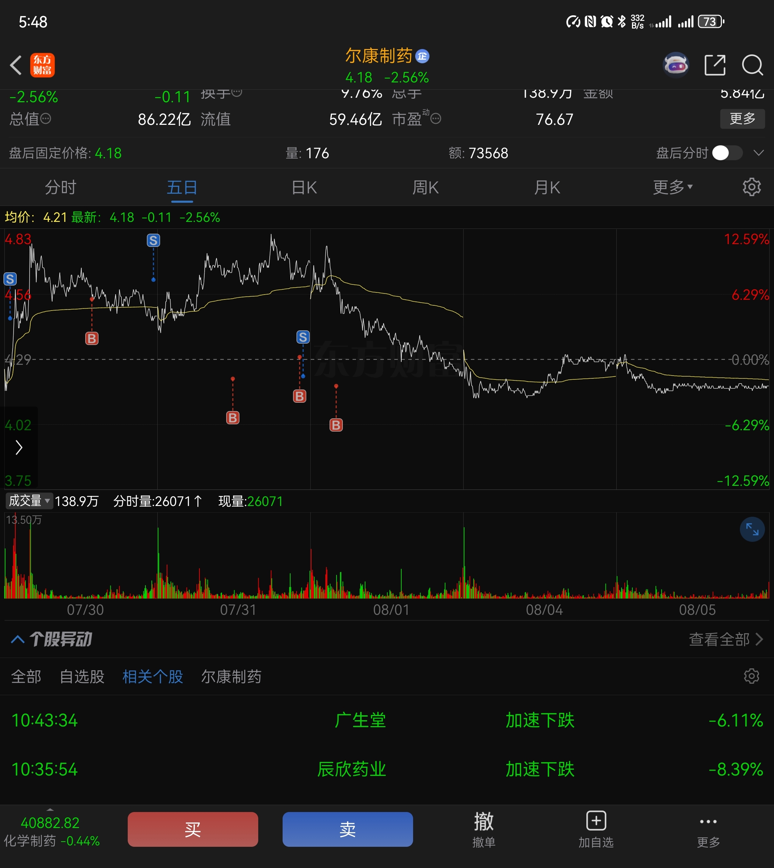Image resolution: width=774 pixels, height=868 pixels.
Task: Tap the -8.39% change value
Action: tap(736, 769)
